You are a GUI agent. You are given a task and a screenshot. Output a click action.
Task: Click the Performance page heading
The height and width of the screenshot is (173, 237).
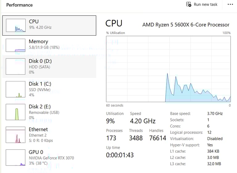(19, 5)
